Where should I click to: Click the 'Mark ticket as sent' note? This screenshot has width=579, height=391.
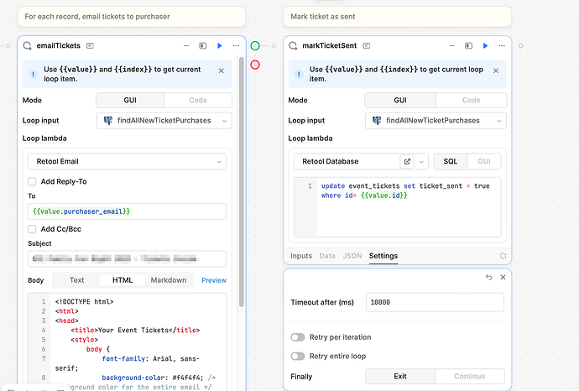[x=397, y=17]
